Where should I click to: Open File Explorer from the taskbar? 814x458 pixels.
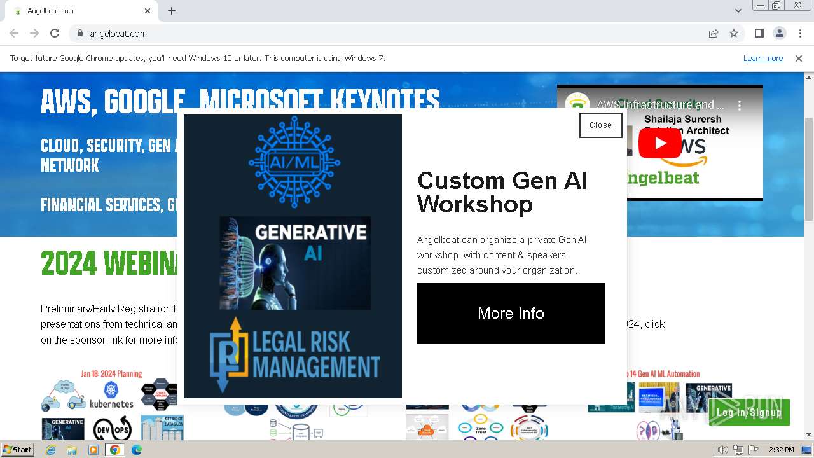pos(72,450)
